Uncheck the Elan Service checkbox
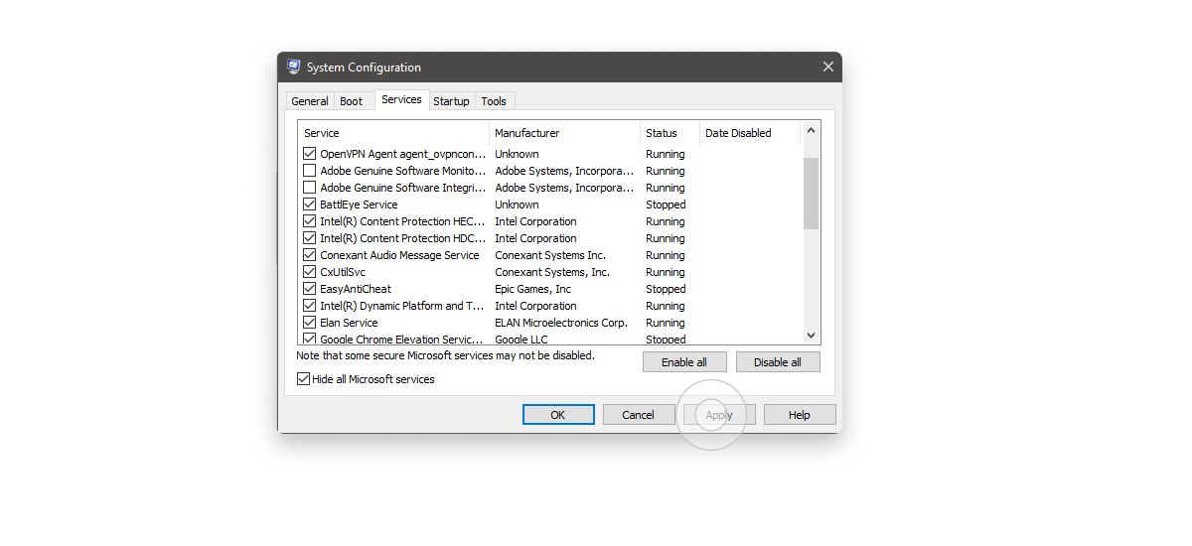The image size is (1192, 546). pos(310,323)
